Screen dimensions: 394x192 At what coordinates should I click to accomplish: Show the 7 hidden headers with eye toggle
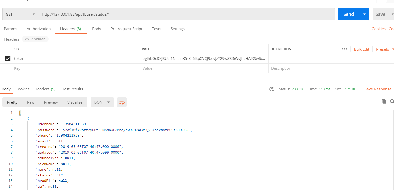35,39
